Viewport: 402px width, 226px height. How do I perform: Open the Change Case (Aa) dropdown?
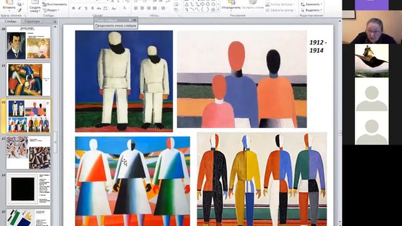(114, 8)
